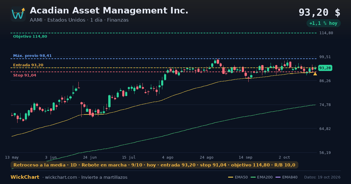Click the AAMI · Estados Unidos subtitle line
The width and height of the screenshot is (351, 184).
pyautogui.click(x=79, y=20)
